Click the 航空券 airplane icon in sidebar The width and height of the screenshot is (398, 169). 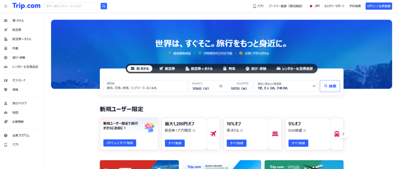point(6,30)
